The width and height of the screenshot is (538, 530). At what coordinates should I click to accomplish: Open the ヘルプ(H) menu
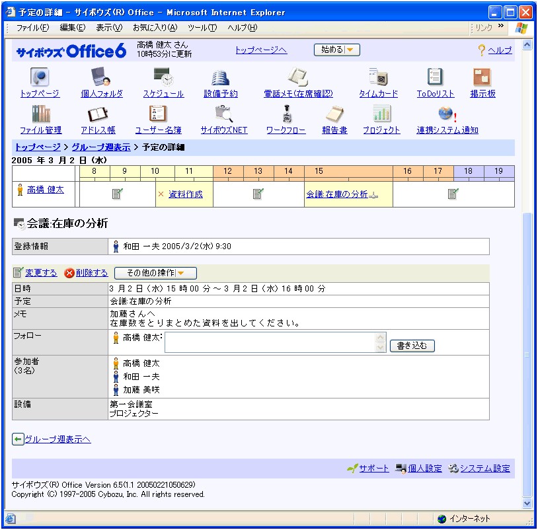(243, 28)
